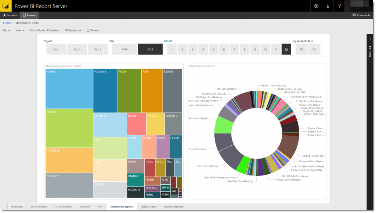Viewport: 376px width, 213px height.
Task: Expand the Explore dropdown
Action: coord(73,30)
